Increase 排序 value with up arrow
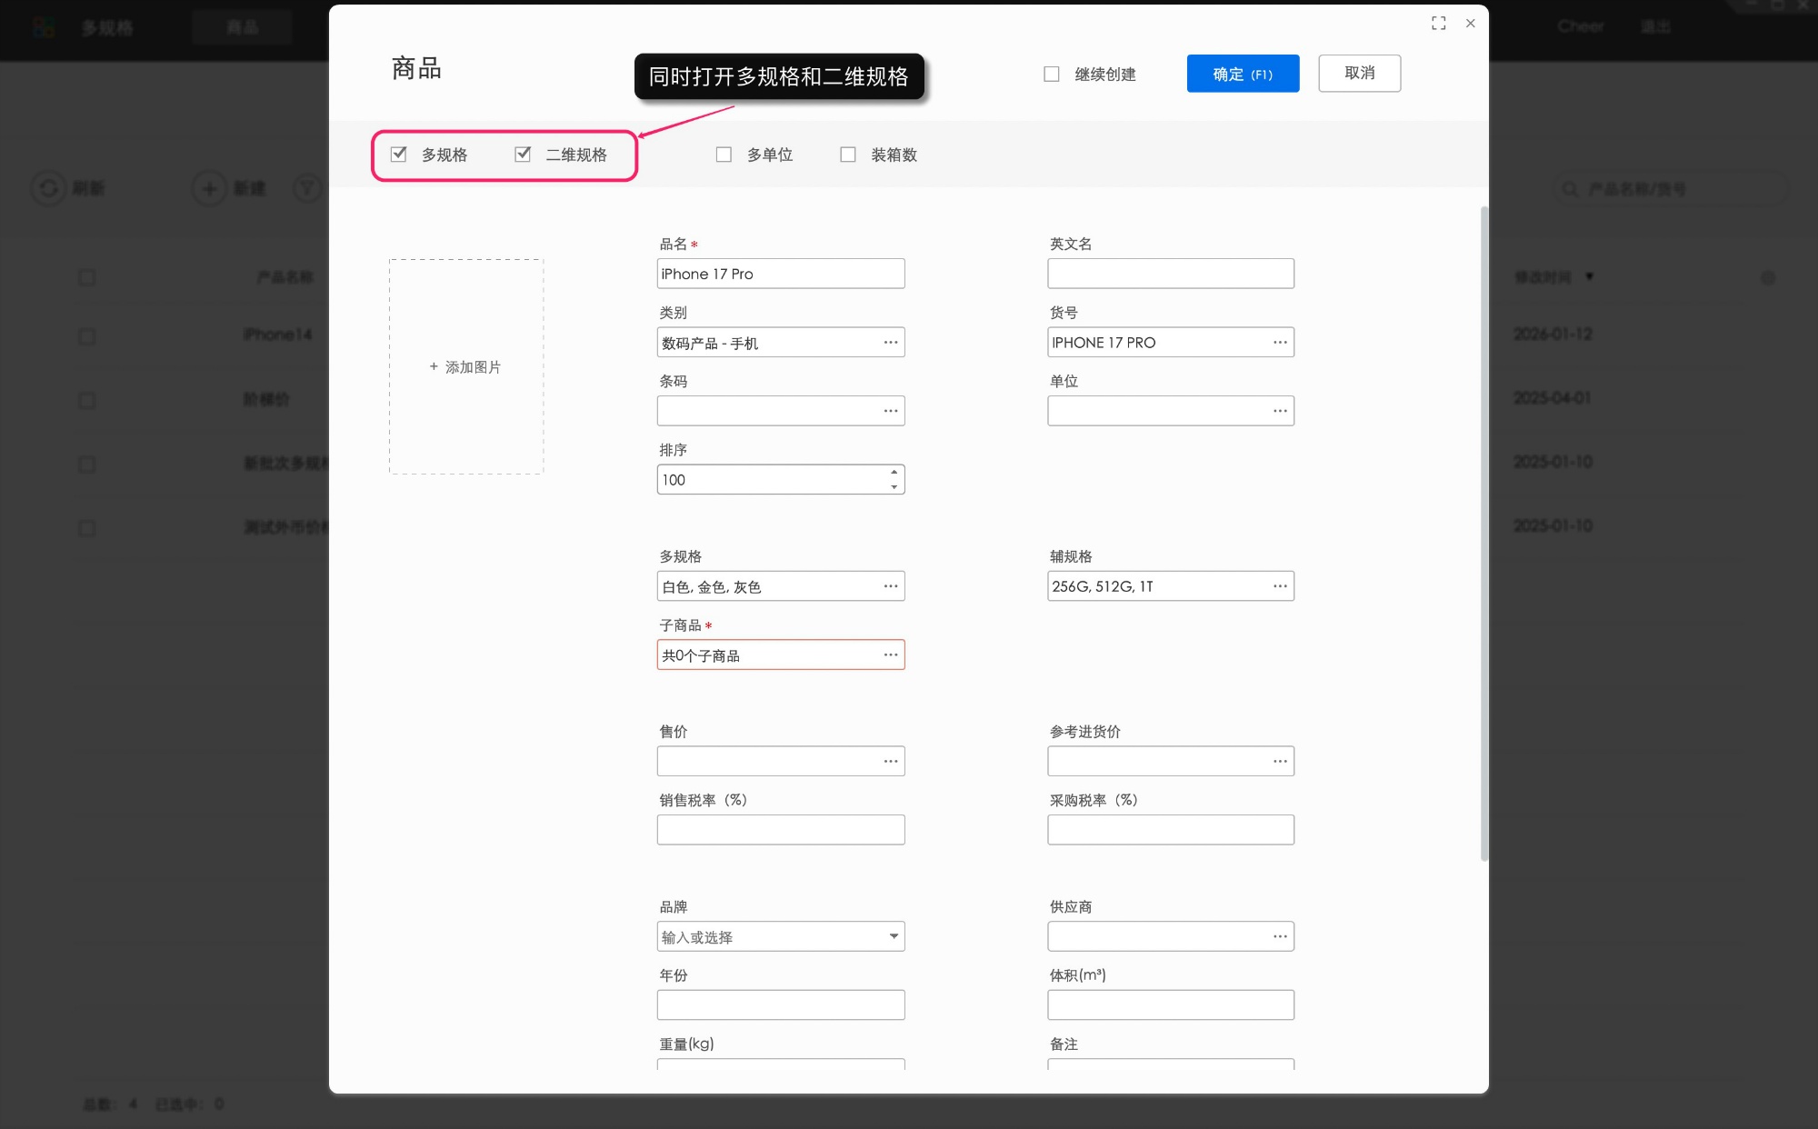This screenshot has height=1129, width=1818. coord(894,472)
